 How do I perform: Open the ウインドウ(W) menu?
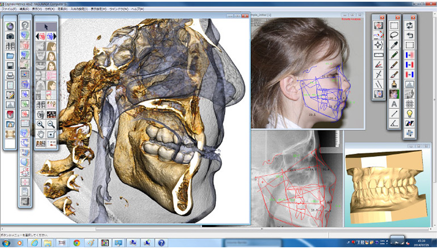(x=119, y=9)
